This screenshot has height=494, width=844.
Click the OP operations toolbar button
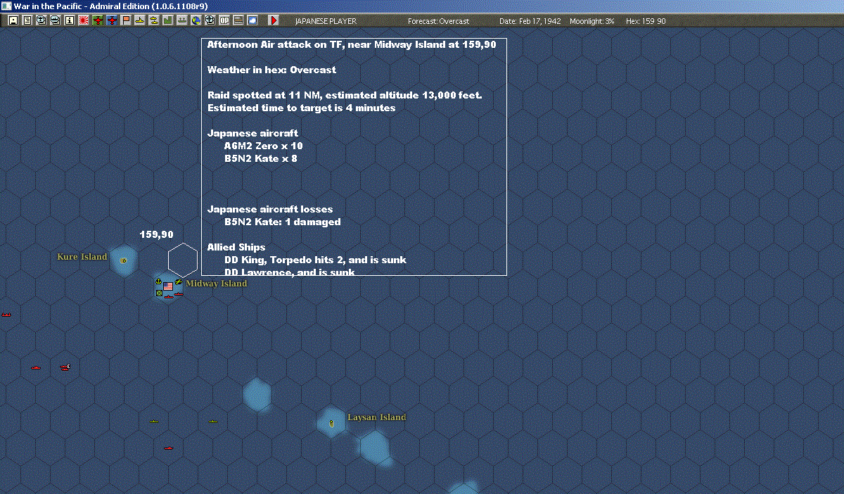pyautogui.click(x=224, y=20)
